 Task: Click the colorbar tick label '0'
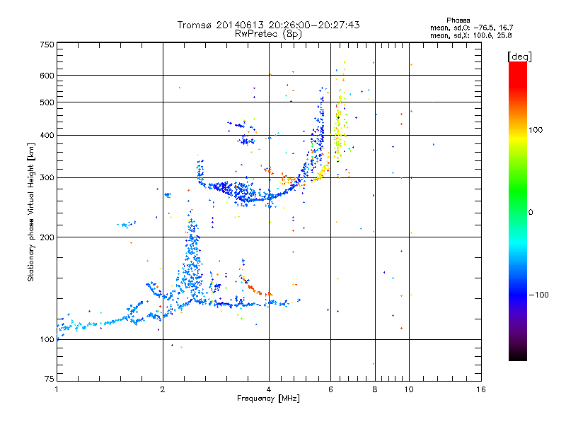pyautogui.click(x=531, y=212)
